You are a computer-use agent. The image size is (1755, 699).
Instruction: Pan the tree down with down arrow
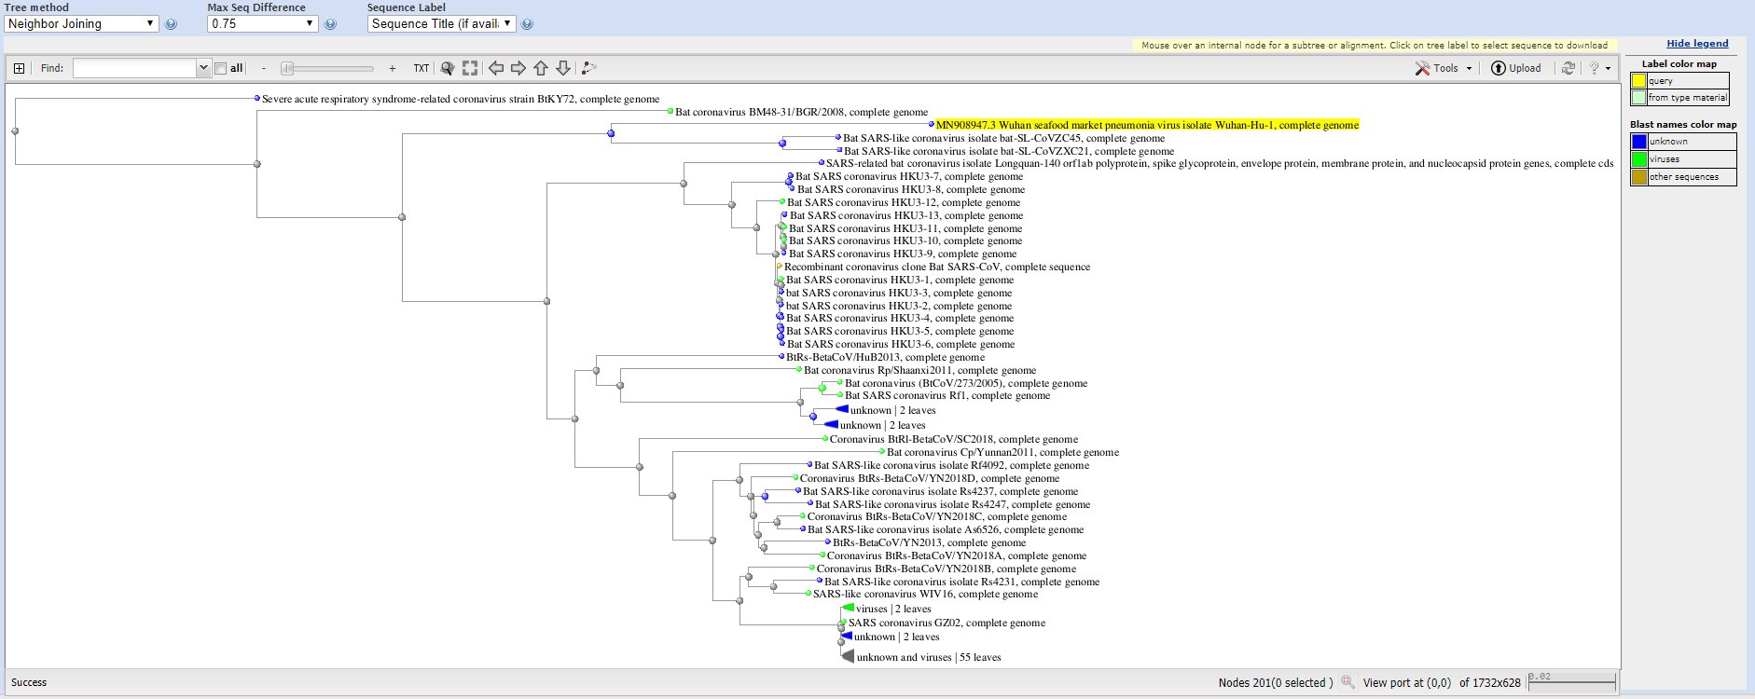click(x=563, y=68)
